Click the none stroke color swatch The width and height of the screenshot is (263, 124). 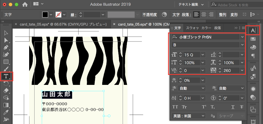[59, 15]
